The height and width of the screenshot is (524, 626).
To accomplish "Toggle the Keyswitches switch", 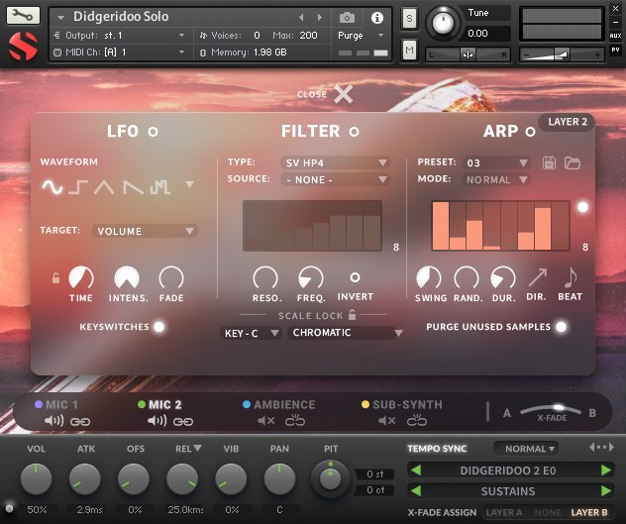I will [x=158, y=326].
